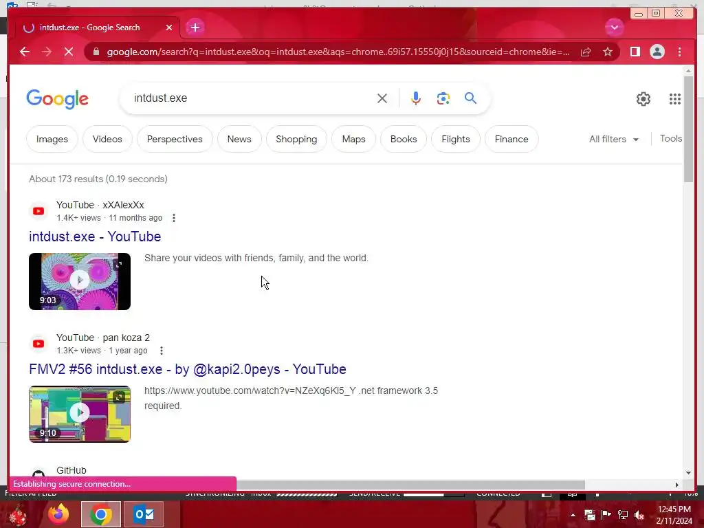The height and width of the screenshot is (528, 704).
Task: Filter results by Shopping
Action: click(296, 139)
